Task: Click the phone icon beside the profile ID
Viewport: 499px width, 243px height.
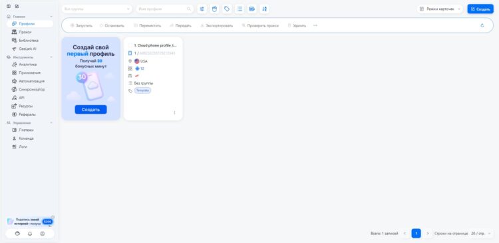Action: click(130, 53)
